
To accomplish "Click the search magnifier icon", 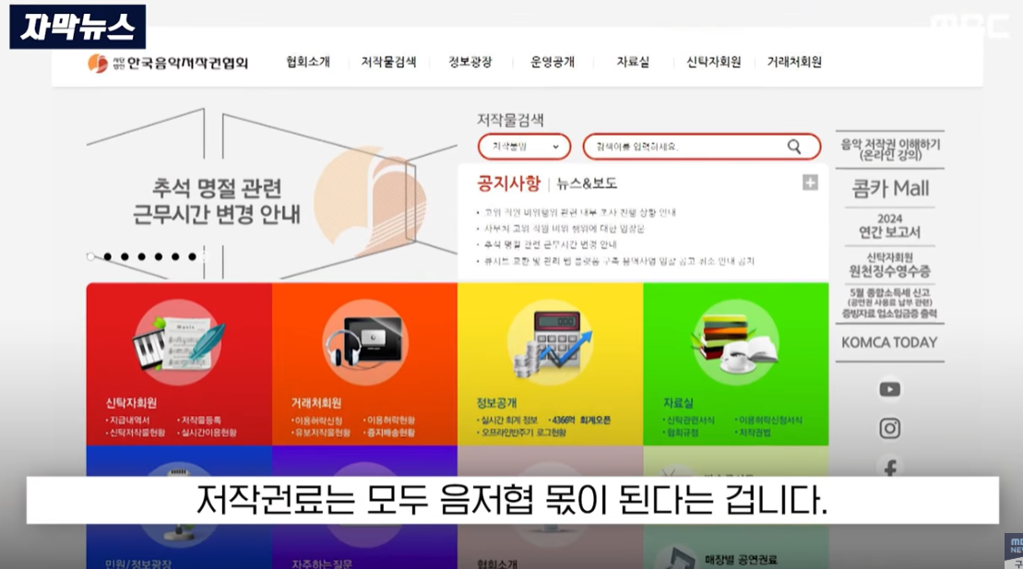I will [793, 147].
